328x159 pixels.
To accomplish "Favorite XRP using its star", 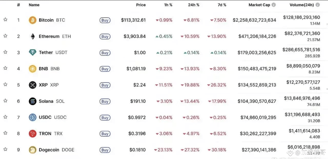I will (x=5, y=84).
